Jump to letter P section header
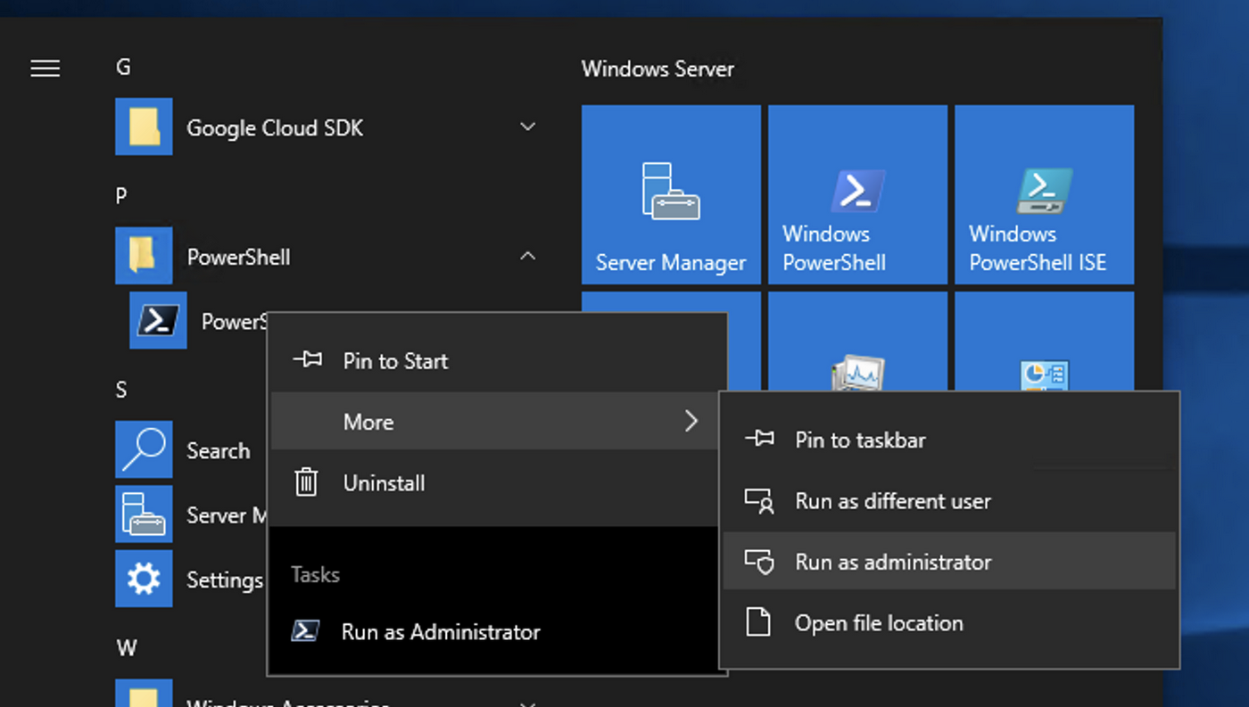The height and width of the screenshot is (707, 1249). (x=121, y=195)
